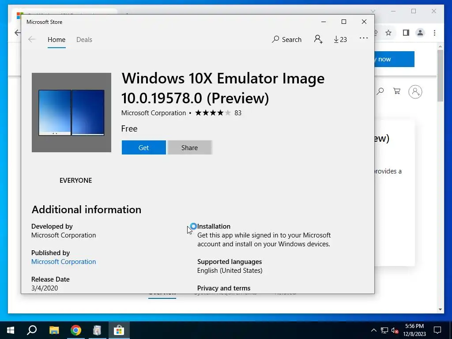Toggle Chrome's side panel icon
The width and height of the screenshot is (452, 339).
click(406, 33)
